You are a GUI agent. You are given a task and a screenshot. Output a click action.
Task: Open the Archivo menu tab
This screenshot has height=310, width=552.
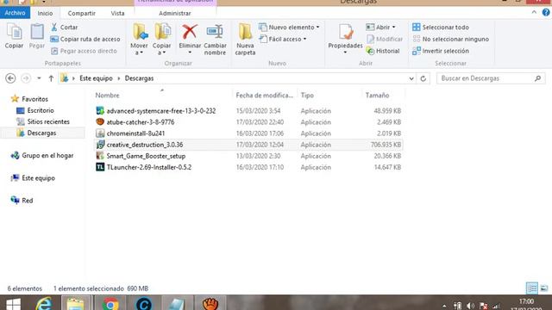16,13
